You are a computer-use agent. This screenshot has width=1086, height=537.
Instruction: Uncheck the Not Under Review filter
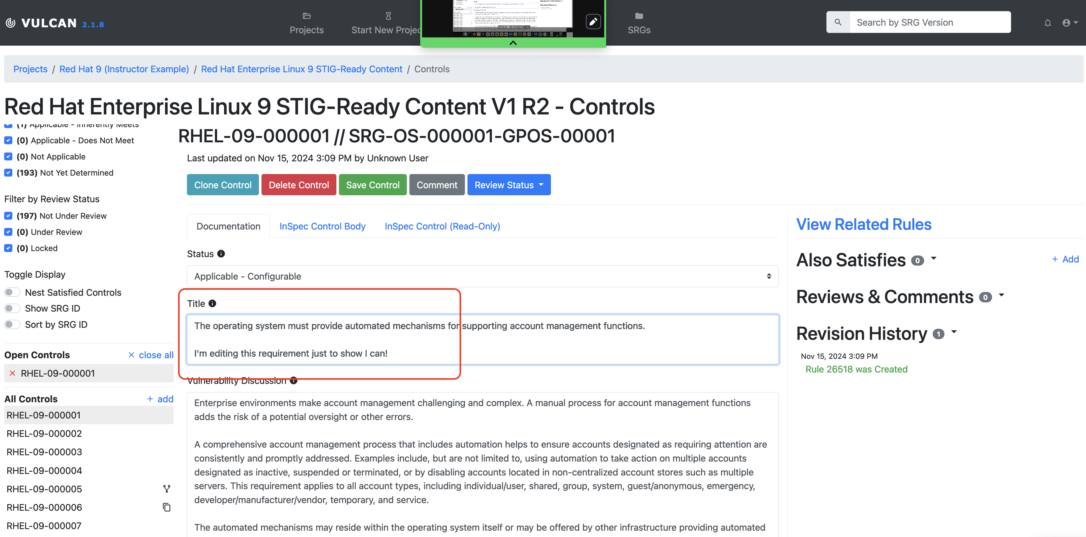[8, 216]
